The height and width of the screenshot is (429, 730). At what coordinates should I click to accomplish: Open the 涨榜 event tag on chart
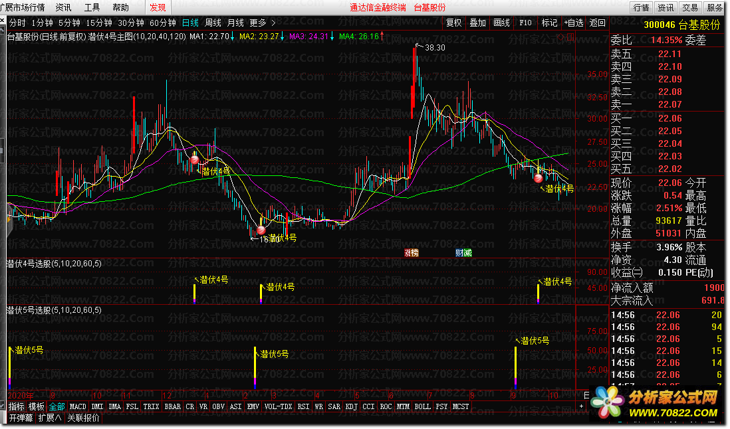412,253
